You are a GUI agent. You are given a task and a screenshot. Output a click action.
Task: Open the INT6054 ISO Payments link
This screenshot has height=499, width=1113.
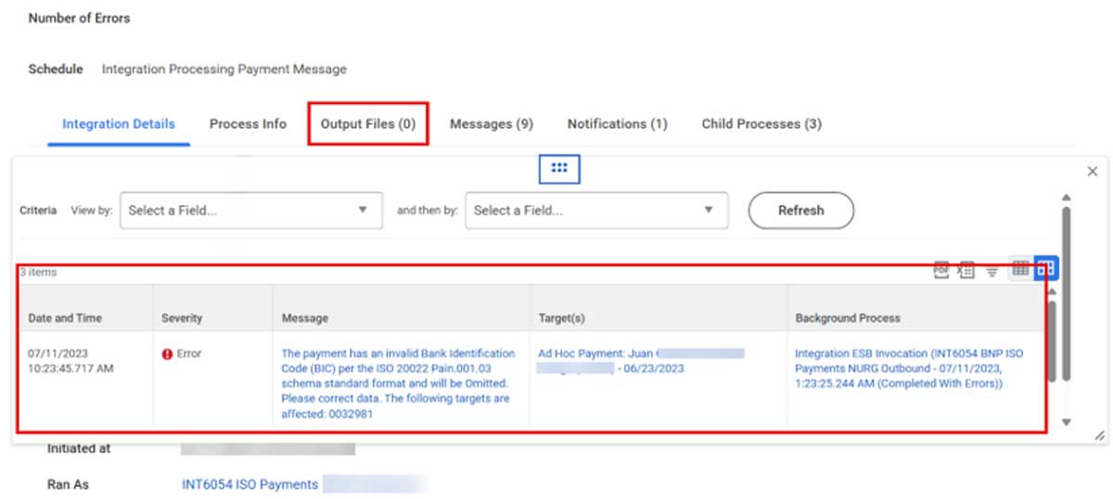click(x=250, y=484)
